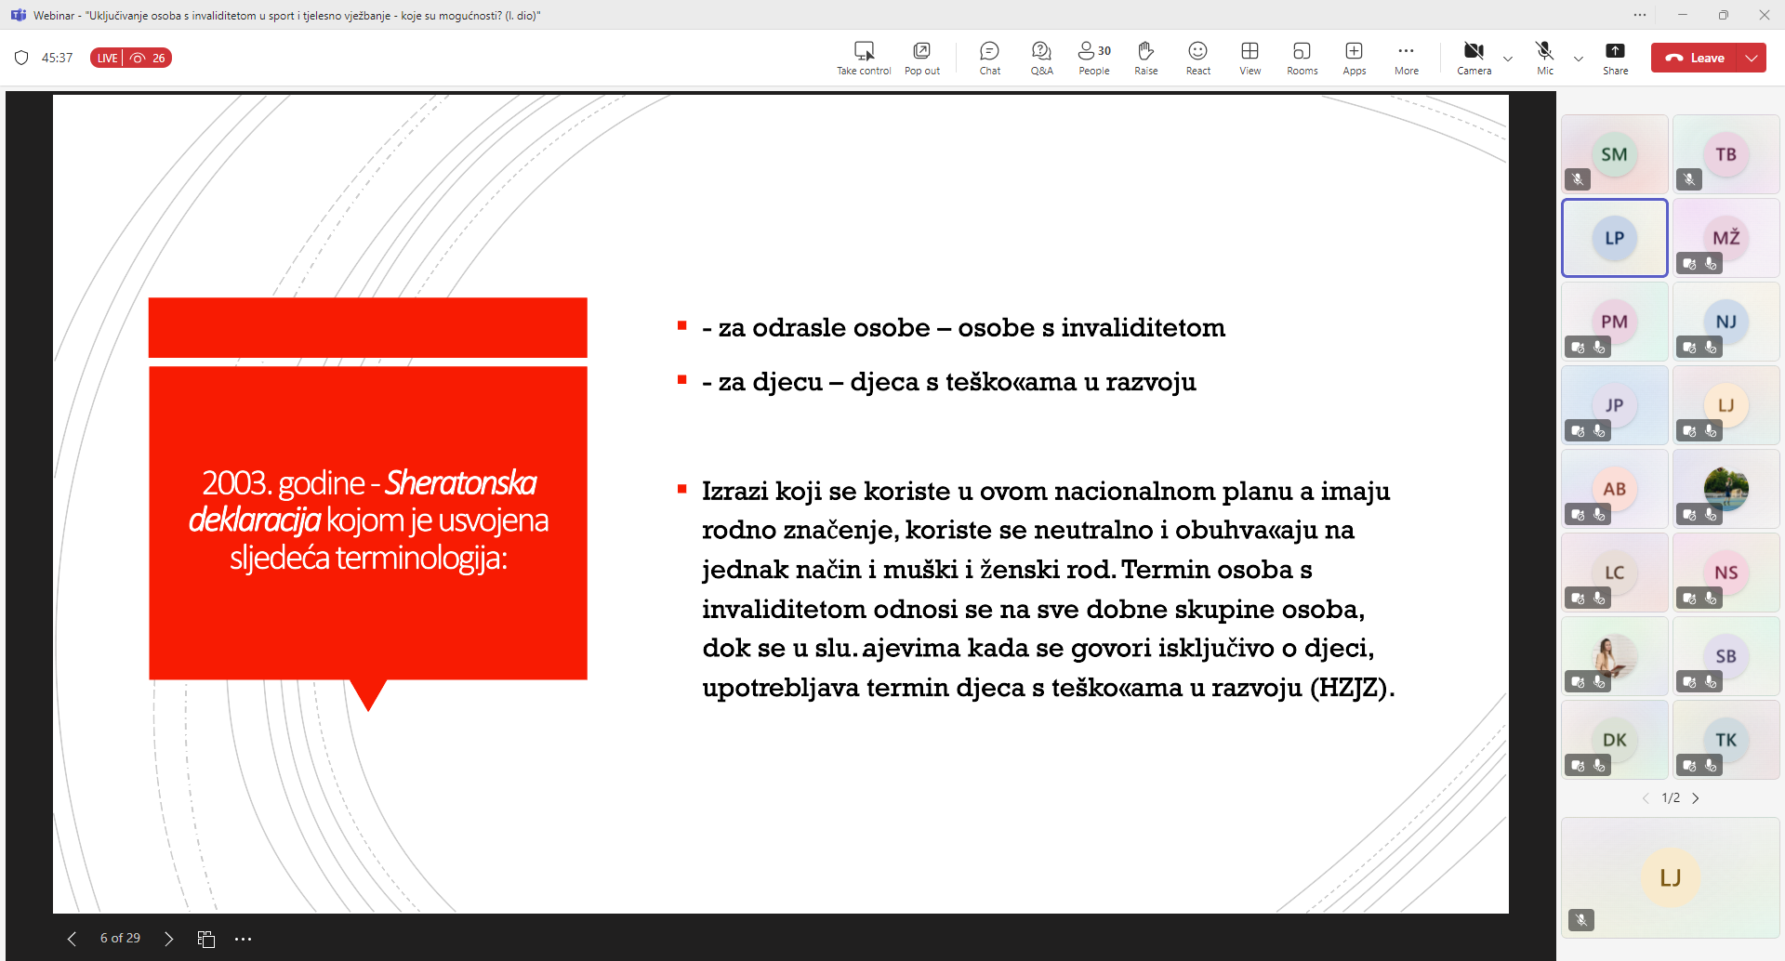Click muted mic icon on self-view tile
The image size is (1785, 961).
point(1581,920)
